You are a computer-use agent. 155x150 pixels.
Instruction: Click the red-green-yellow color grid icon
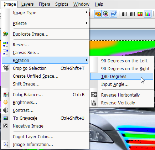[x=140, y=14]
